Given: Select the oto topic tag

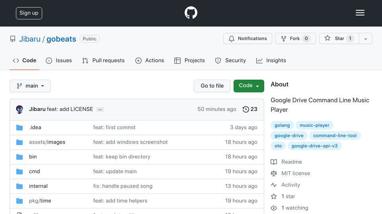Looking at the screenshot, I should (278, 146).
